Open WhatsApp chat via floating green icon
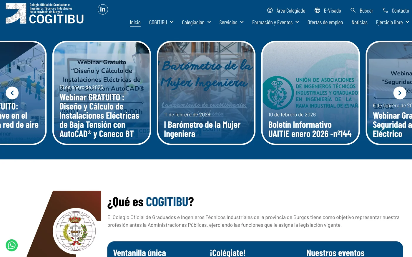The width and height of the screenshot is (412, 257). coord(11,245)
